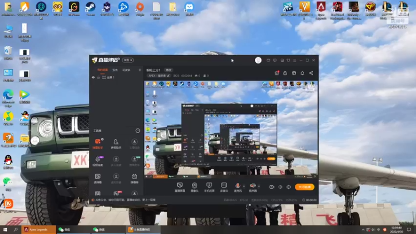Open the settings gear in bottom toolbar
Screen dimensions: 416x234
tap(289, 187)
